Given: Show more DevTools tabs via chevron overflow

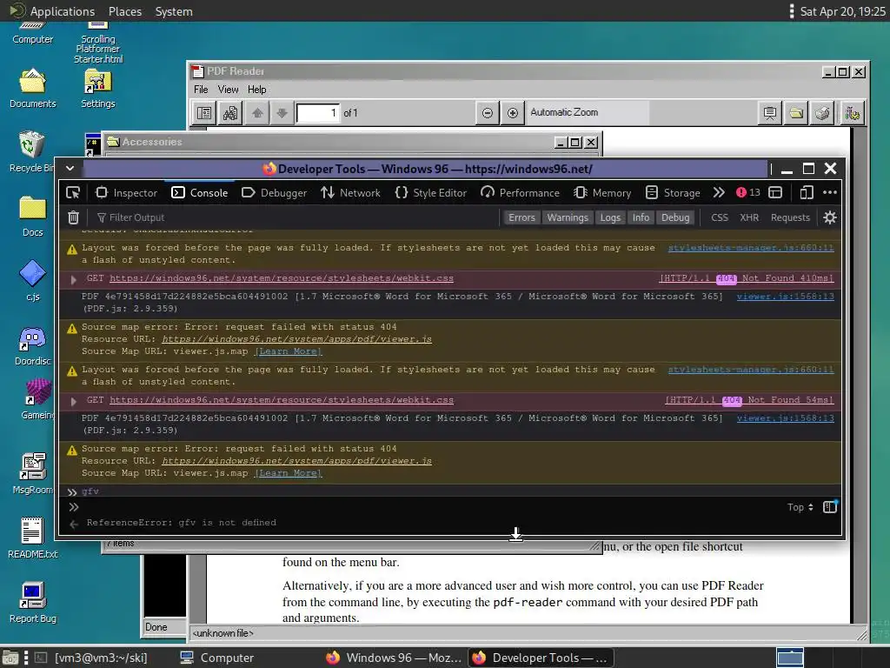Looking at the screenshot, I should pyautogui.click(x=719, y=192).
